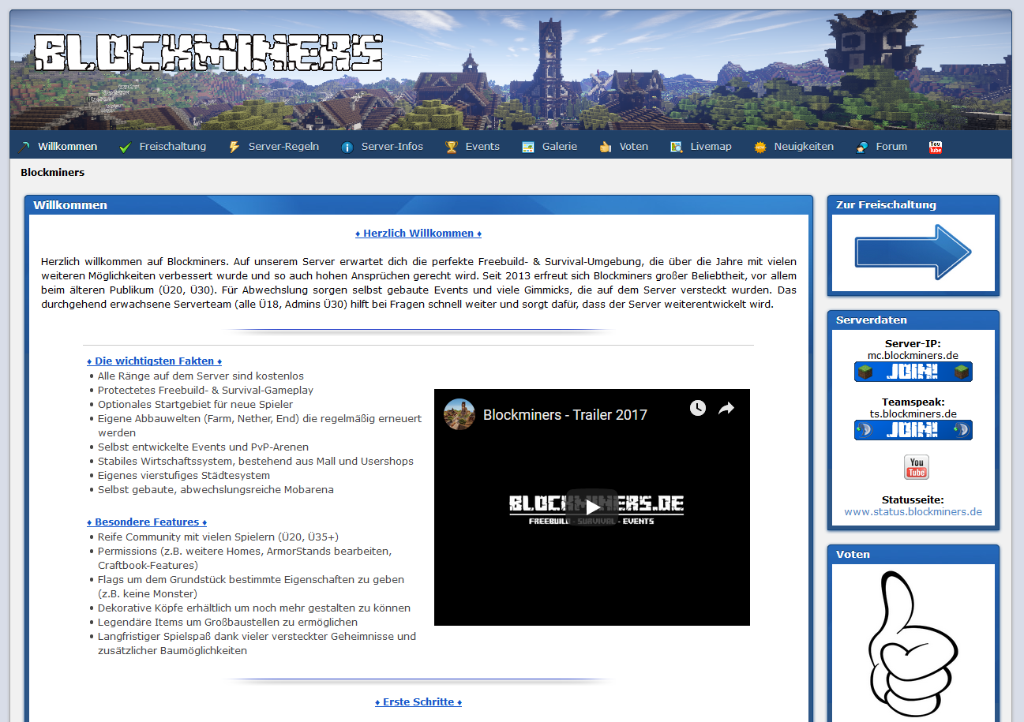Click 'Reife Community mit vielen Spielern' item
This screenshot has width=1024, height=722.
[x=218, y=537]
